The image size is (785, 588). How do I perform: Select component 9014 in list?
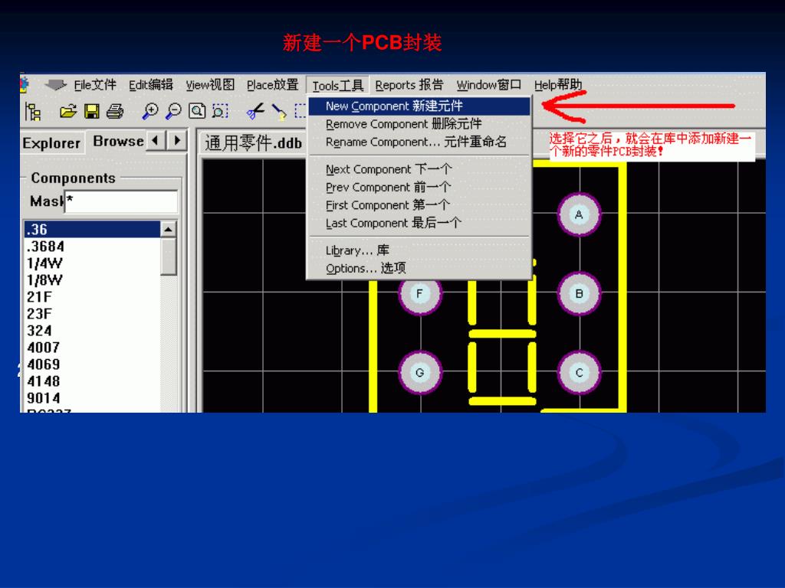(x=92, y=398)
